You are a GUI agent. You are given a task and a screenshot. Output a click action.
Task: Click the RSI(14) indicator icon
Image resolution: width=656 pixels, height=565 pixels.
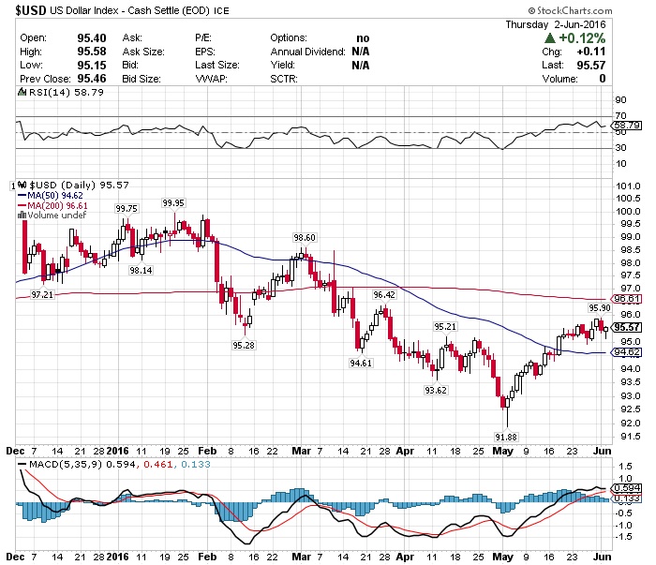tap(22, 92)
